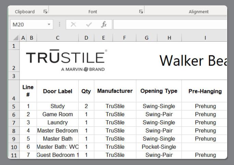Select the 'Line #' header cell
Screen dimensions: 234x165
click(28, 91)
